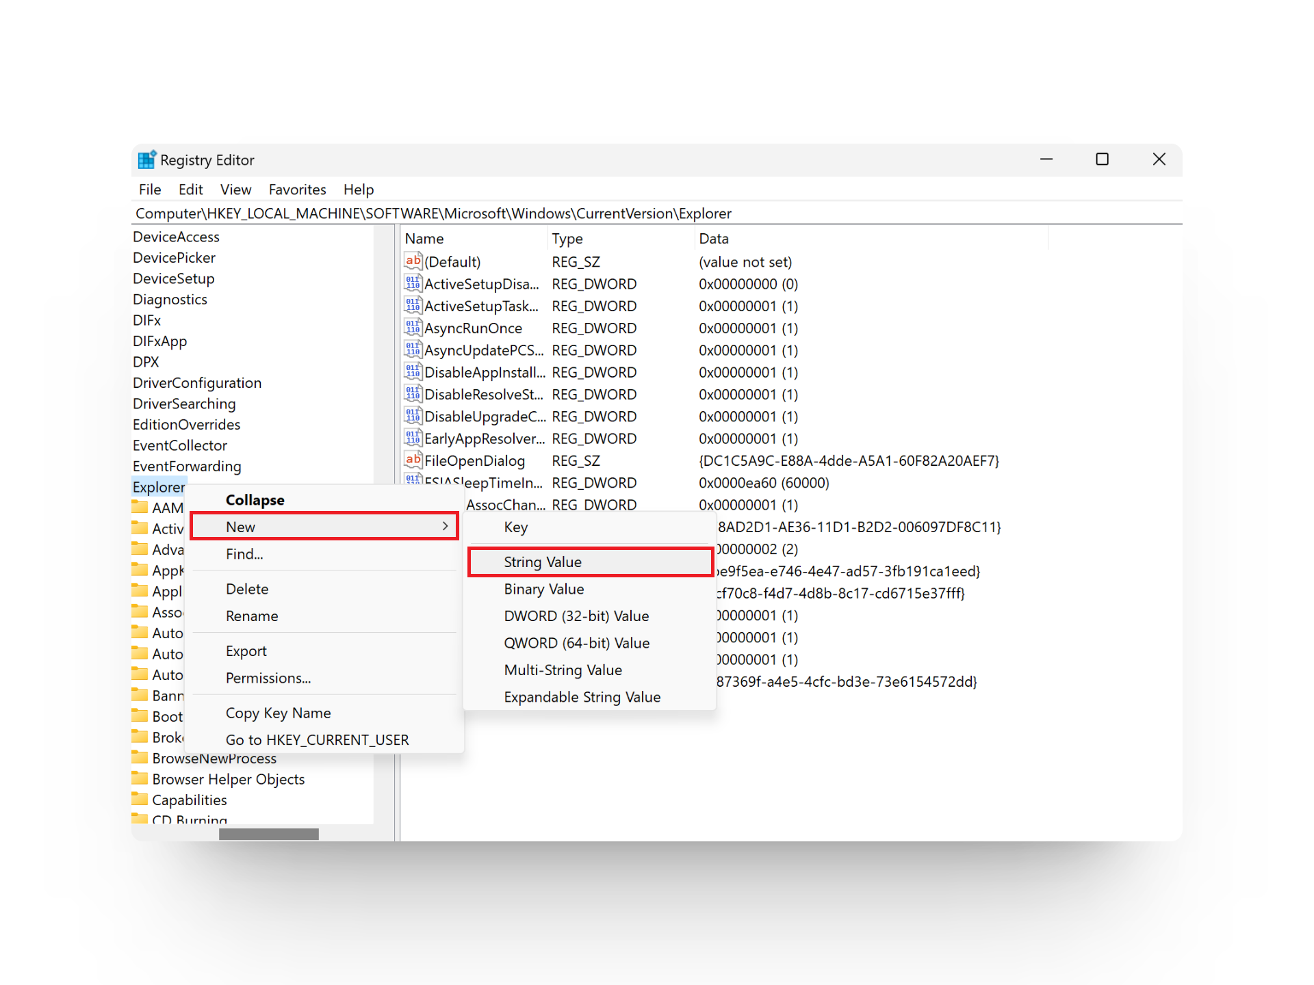Open the Favorites menu
Image resolution: width=1314 pixels, height=985 pixels.
(297, 189)
